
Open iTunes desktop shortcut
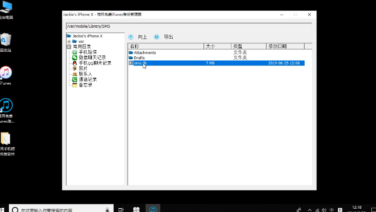click(6, 76)
